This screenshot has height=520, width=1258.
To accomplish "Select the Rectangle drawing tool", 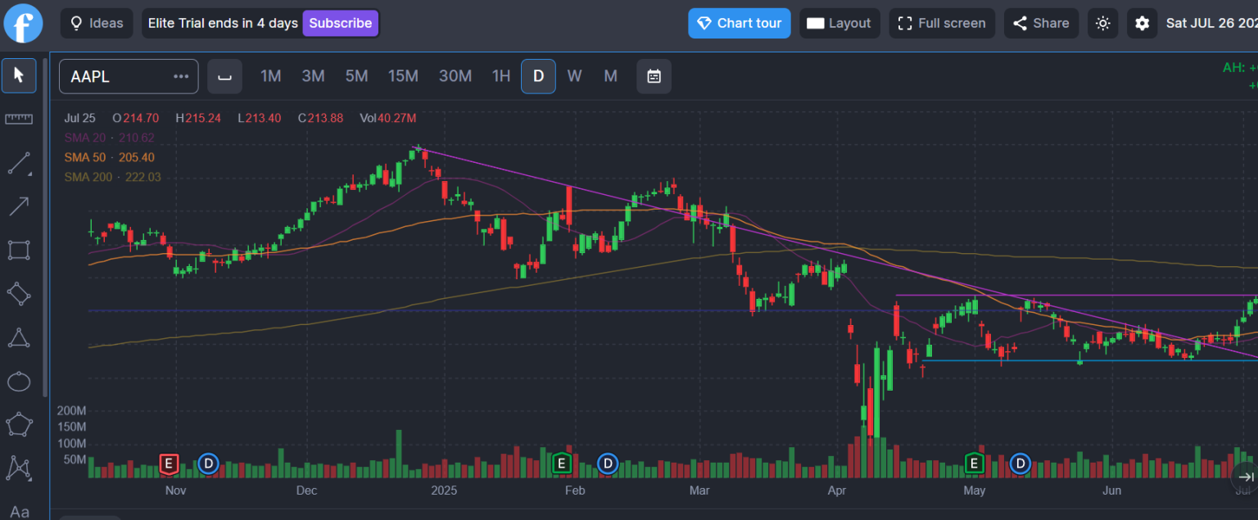I will pos(18,250).
